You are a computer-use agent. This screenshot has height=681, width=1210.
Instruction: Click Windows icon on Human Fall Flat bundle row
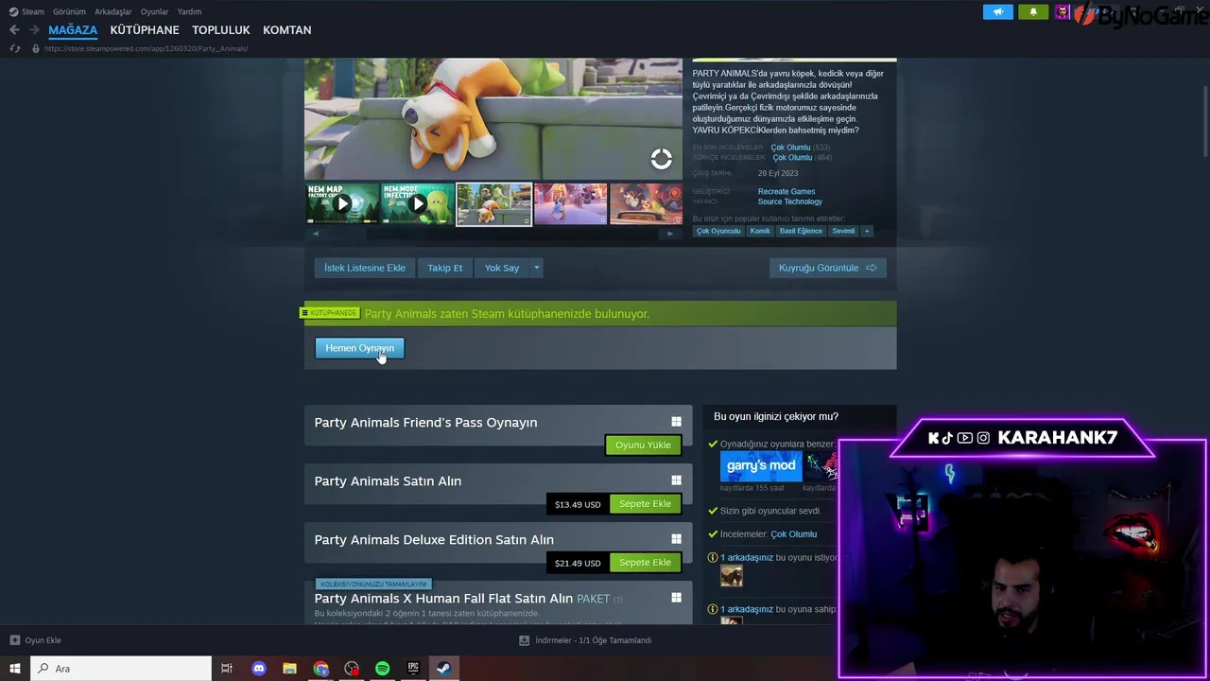[676, 598]
